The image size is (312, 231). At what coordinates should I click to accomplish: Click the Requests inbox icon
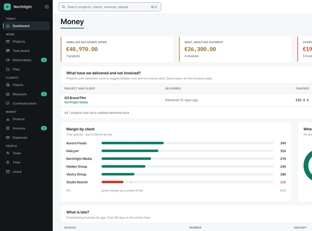8,94
